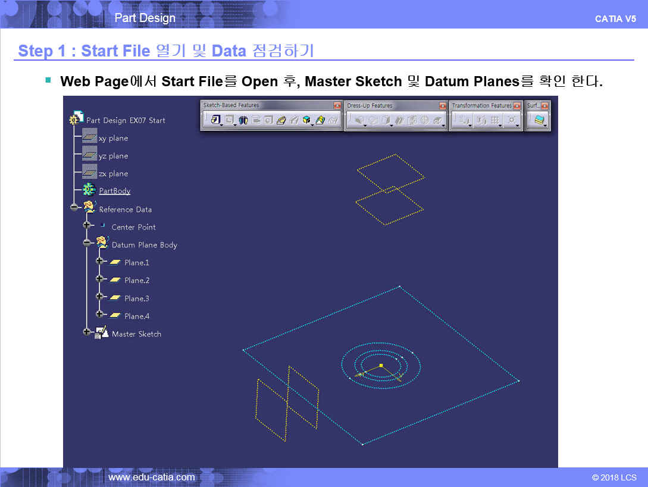Screen dimensions: 648x487
Task: Expand the Center Point node
Action: pos(87,225)
